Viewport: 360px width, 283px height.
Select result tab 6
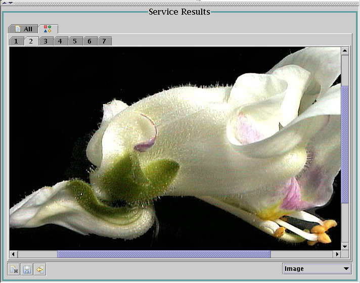pos(89,41)
